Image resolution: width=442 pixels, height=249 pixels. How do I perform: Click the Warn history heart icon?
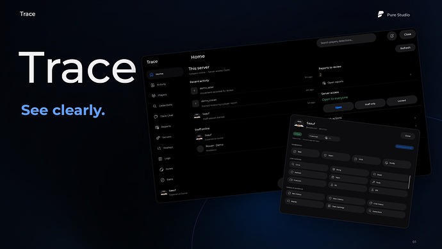(x=330, y=198)
